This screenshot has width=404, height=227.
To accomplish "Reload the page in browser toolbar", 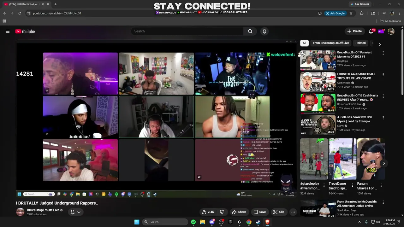I will click(20, 13).
